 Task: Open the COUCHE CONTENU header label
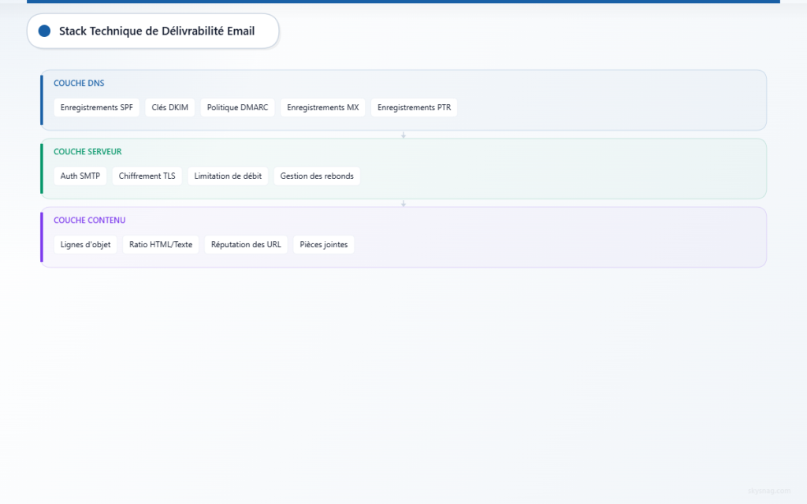tap(89, 220)
